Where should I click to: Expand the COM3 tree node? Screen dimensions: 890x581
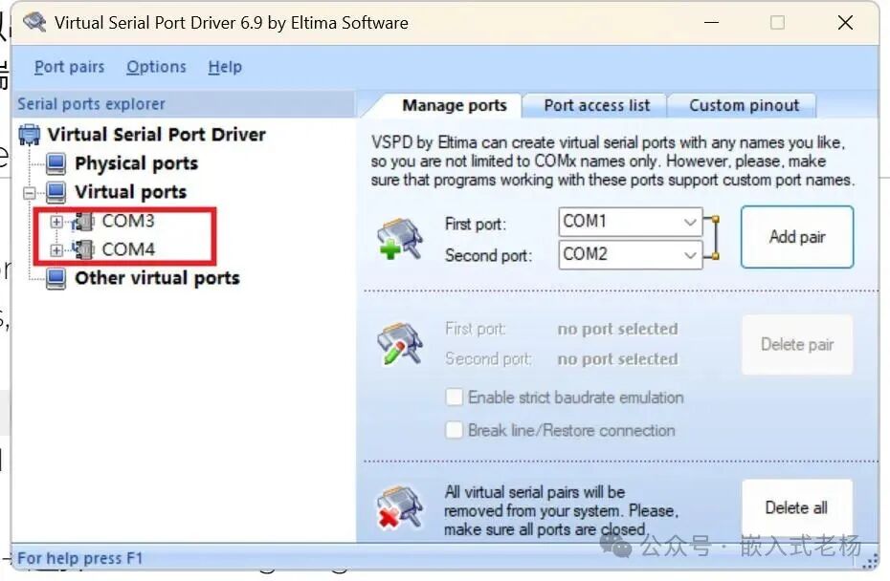(x=56, y=222)
